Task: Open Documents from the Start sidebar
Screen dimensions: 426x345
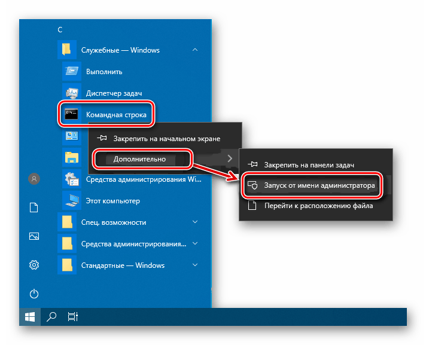Action: [34, 207]
